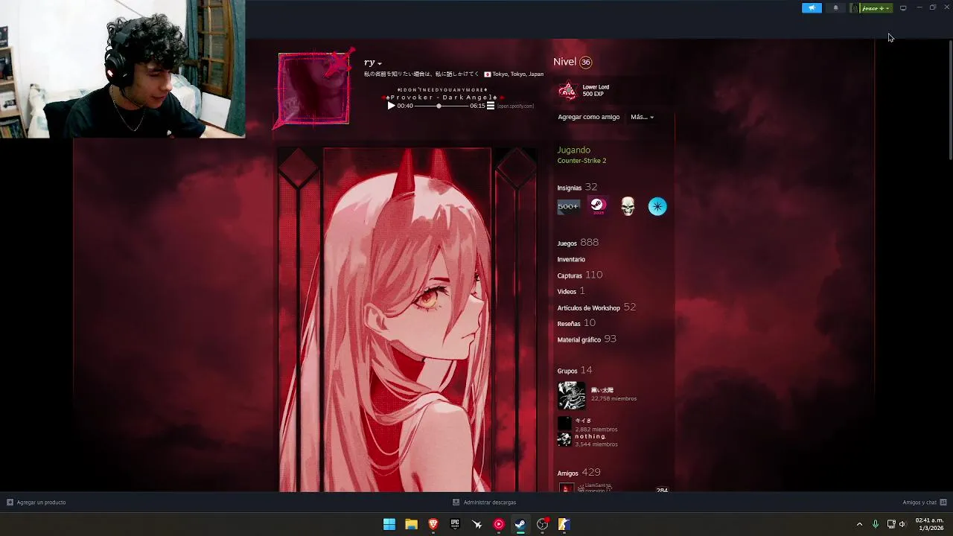Open Material gráfico 93 link
The image size is (953, 536).
pyautogui.click(x=587, y=339)
